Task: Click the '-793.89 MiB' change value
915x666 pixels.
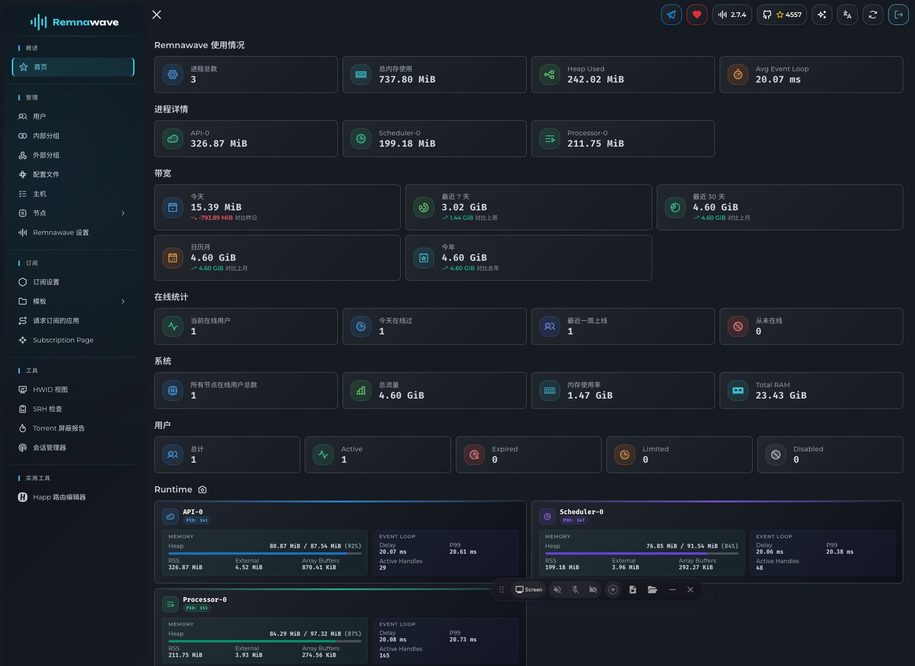Action: [216, 218]
